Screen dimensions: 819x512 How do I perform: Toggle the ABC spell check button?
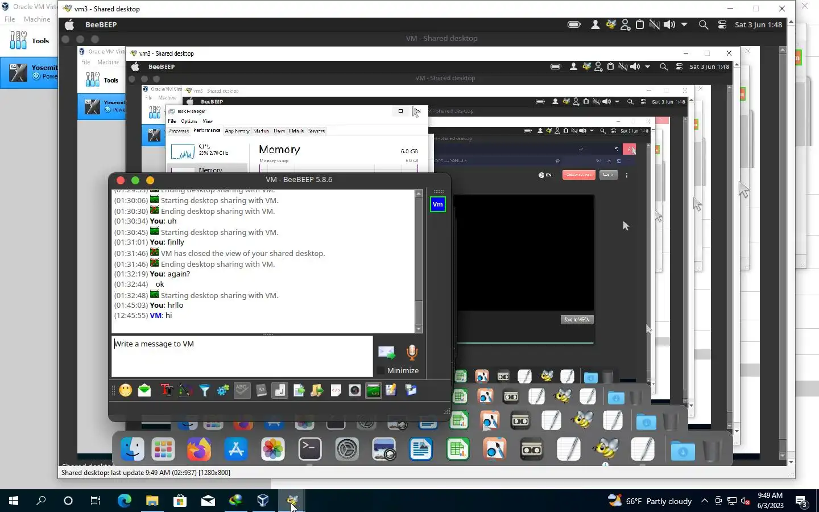242,390
